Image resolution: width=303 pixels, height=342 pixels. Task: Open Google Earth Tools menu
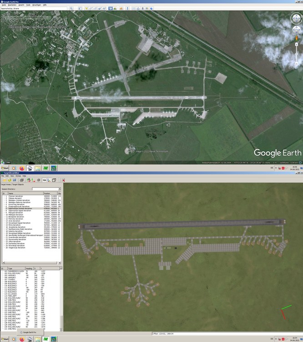(x=28, y=5)
